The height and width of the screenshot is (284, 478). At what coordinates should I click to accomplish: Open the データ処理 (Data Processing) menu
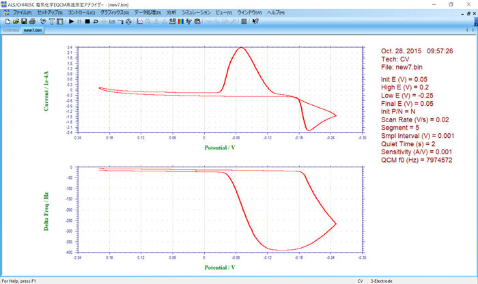(147, 12)
